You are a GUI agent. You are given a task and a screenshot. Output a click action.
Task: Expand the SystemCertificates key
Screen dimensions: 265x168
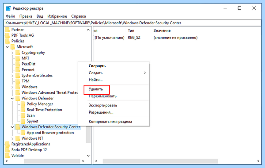tap(12, 76)
